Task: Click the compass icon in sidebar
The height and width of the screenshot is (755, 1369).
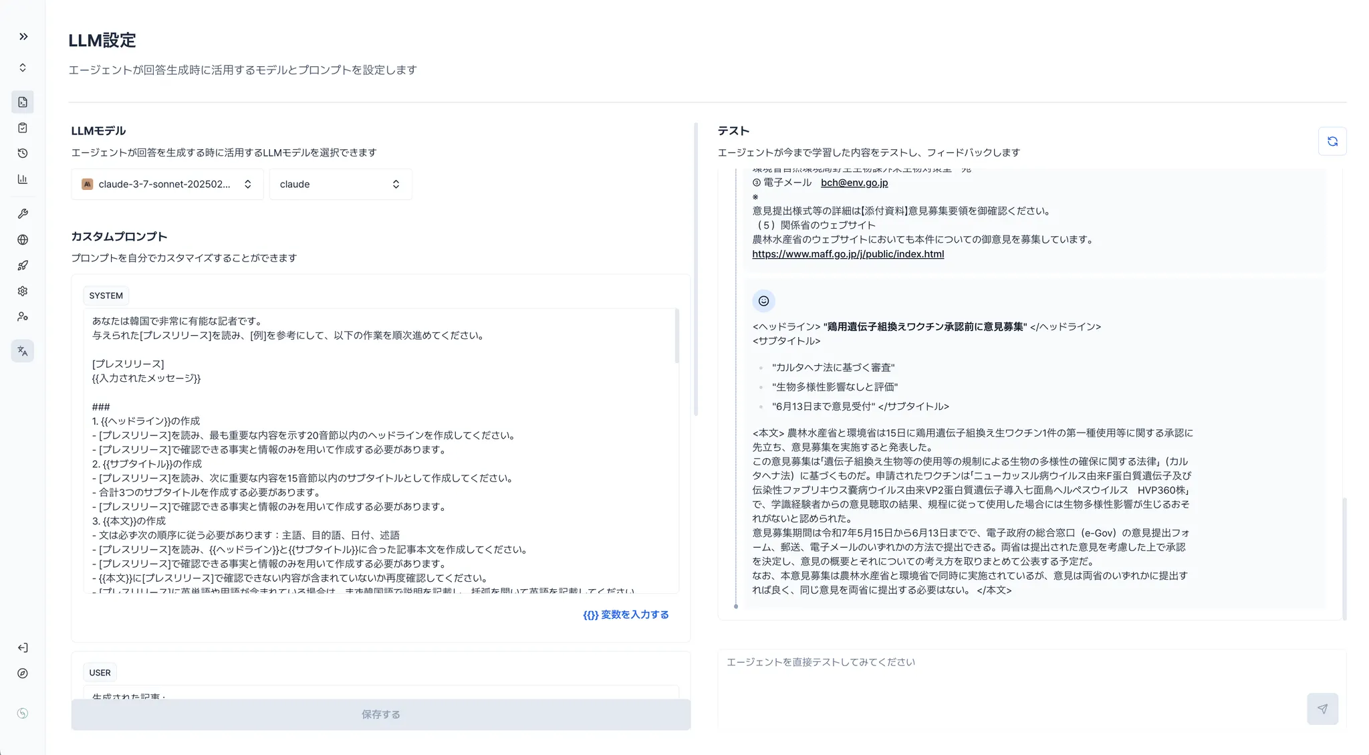Action: pos(23,673)
